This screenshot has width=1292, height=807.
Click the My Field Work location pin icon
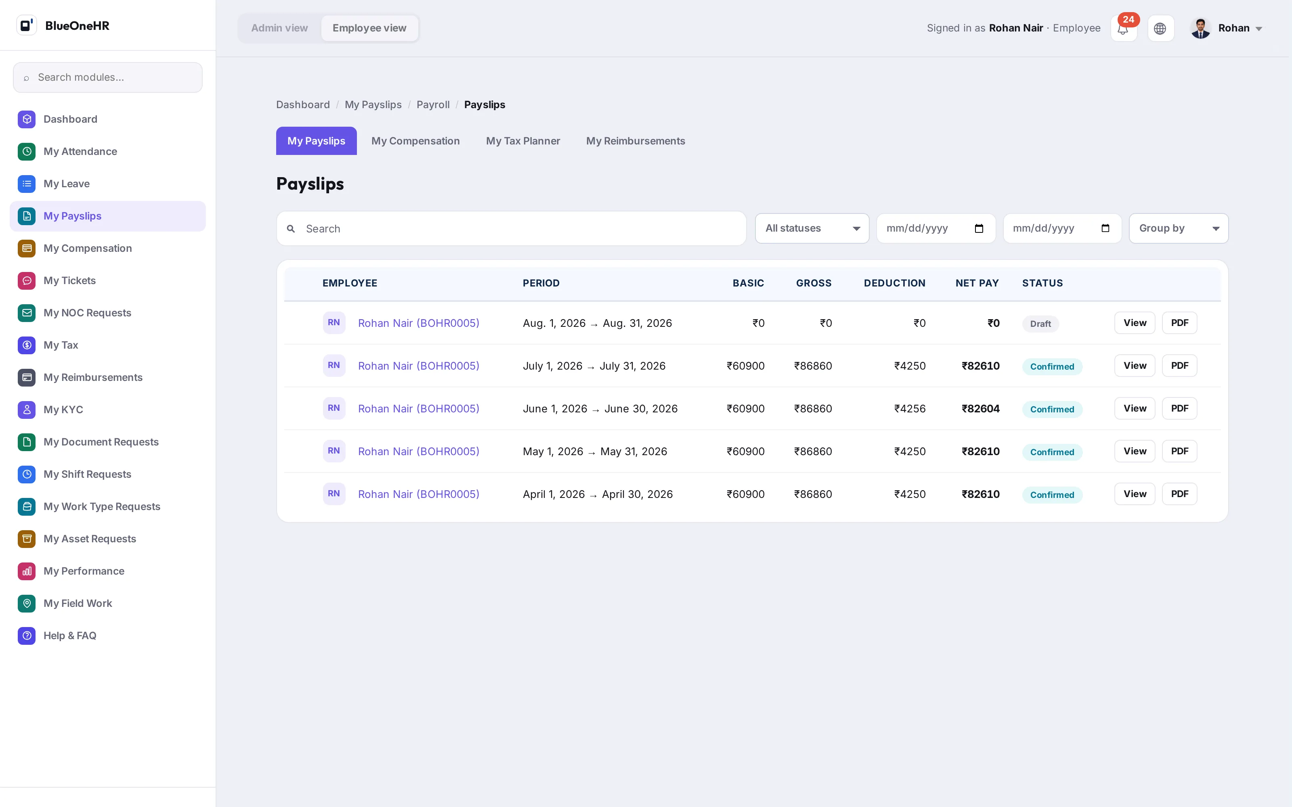[27, 604]
